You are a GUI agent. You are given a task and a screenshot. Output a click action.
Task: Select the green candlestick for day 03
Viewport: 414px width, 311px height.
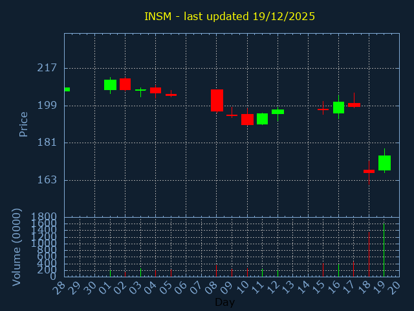(141, 90)
